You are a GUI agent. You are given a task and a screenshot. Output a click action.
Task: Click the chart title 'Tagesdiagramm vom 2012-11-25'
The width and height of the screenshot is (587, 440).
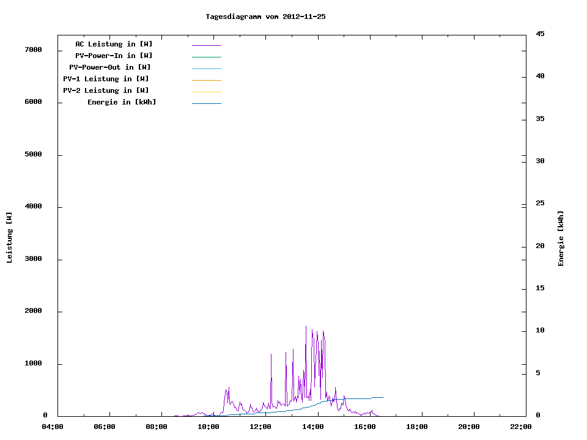(265, 16)
